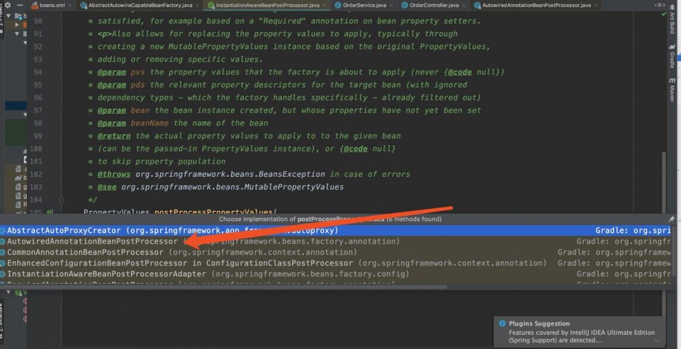The width and height of the screenshot is (681, 349).
Task: Click the @return tag on line 99
Action: (x=114, y=136)
